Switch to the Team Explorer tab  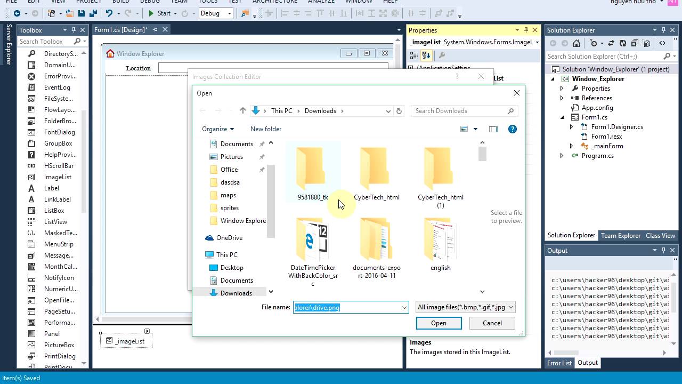[x=621, y=236]
